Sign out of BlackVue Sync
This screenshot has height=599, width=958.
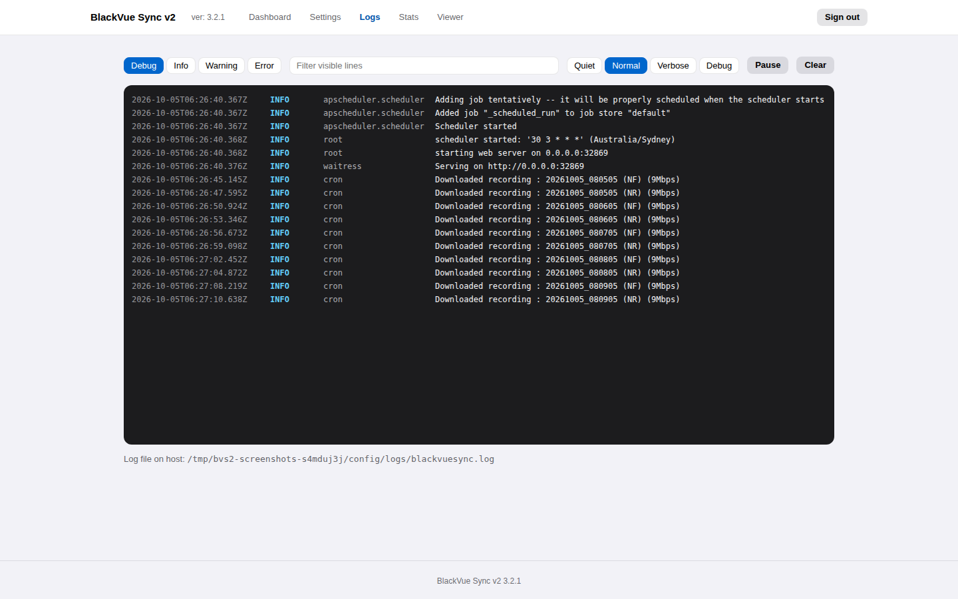point(842,17)
